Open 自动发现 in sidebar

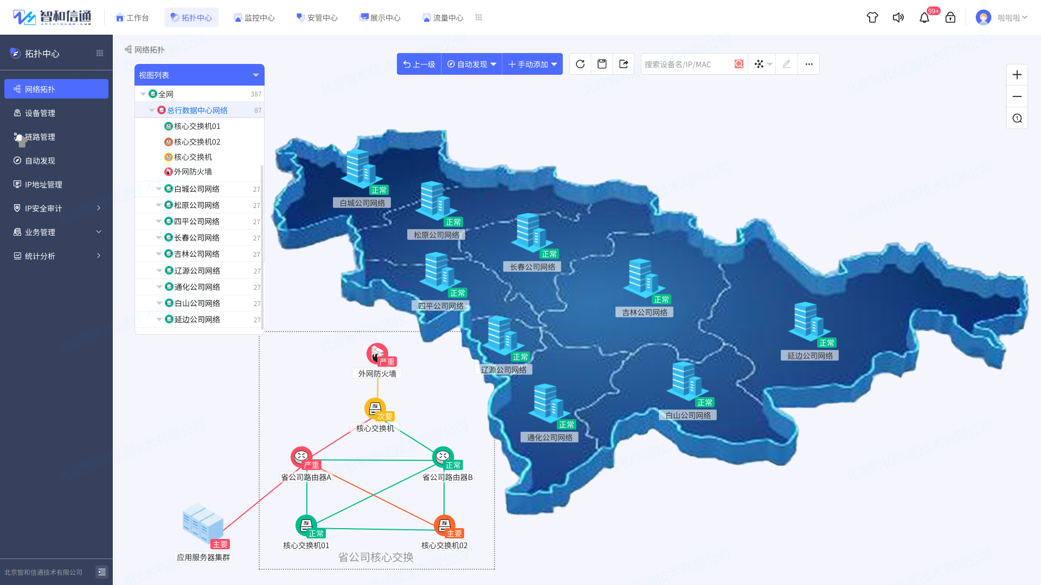(56, 160)
